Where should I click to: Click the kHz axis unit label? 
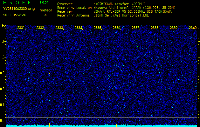click(x=3, y=26)
